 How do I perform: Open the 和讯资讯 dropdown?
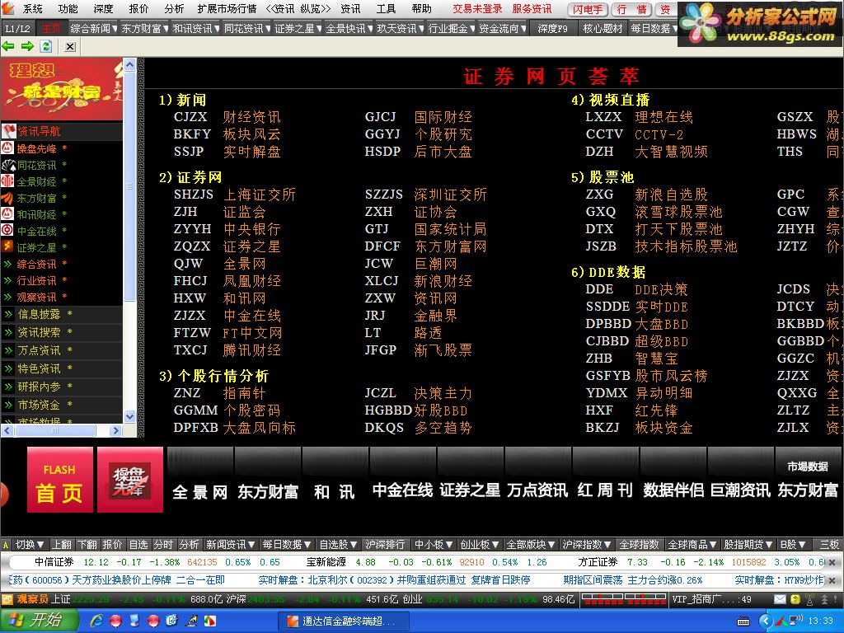[x=195, y=29]
